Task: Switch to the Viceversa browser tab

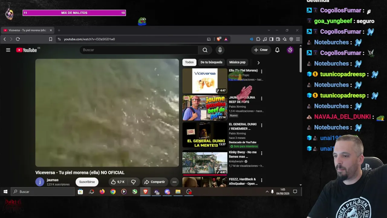Action: click(28, 30)
